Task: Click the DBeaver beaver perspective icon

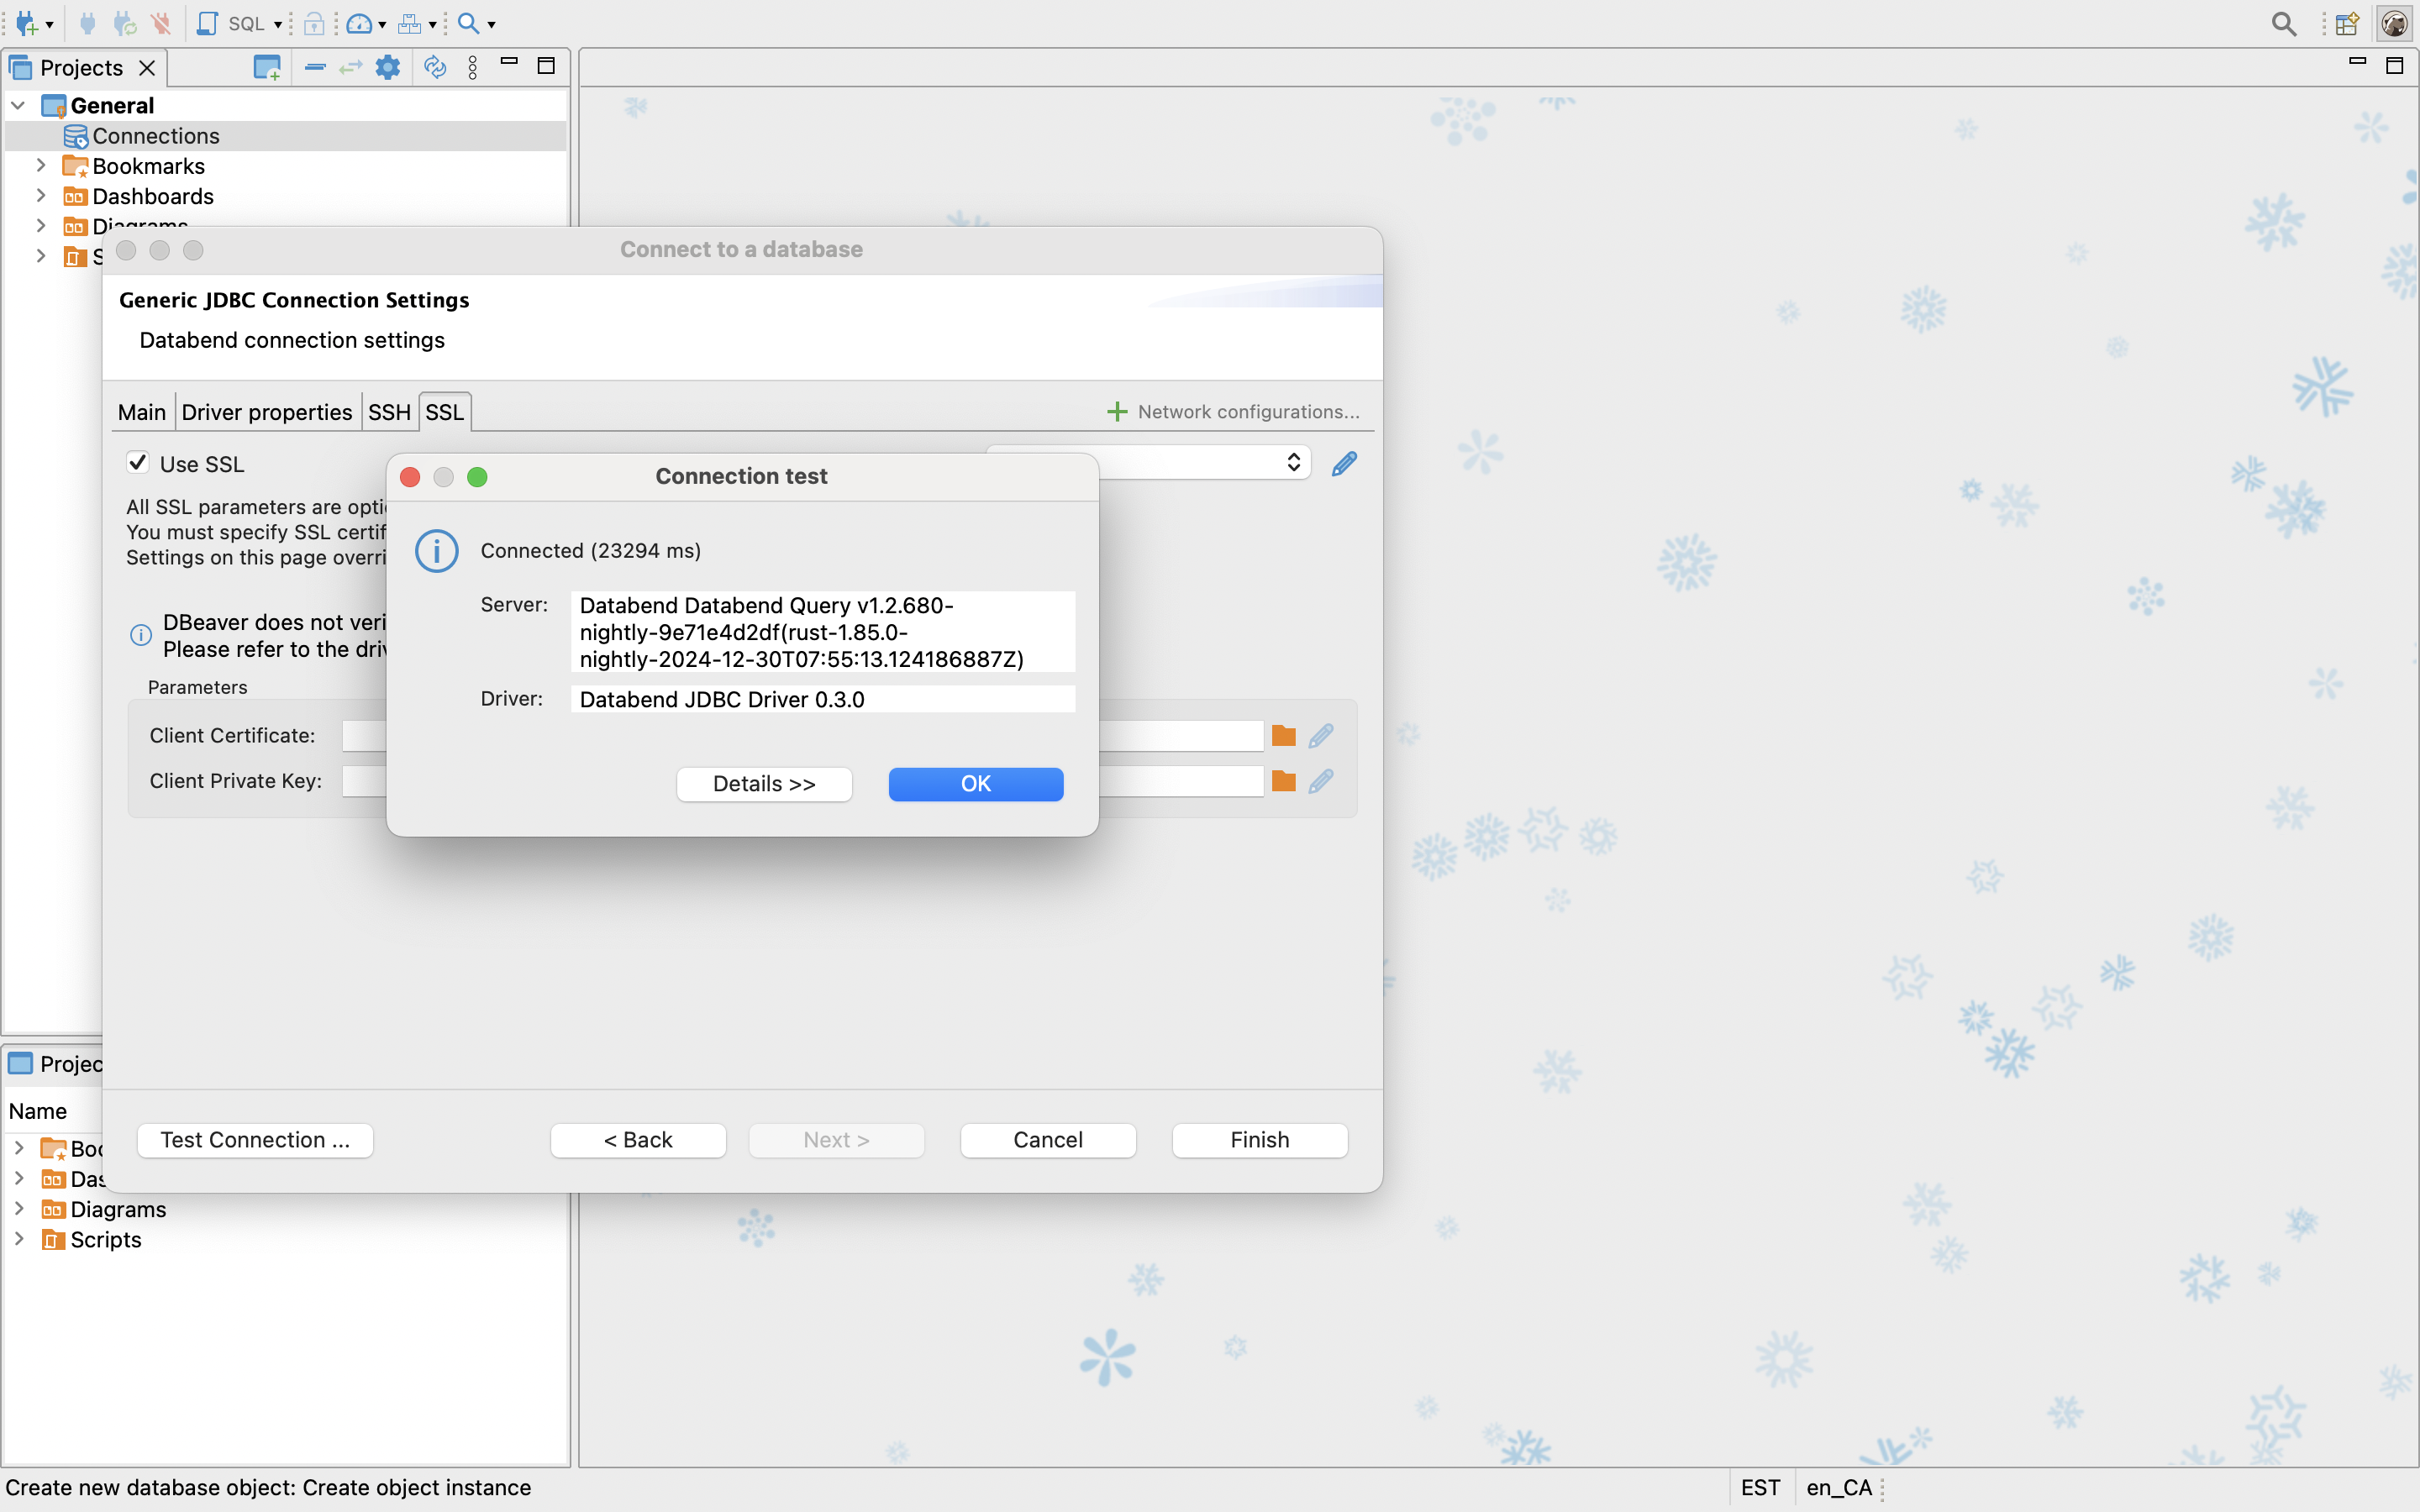Action: pyautogui.click(x=2394, y=23)
